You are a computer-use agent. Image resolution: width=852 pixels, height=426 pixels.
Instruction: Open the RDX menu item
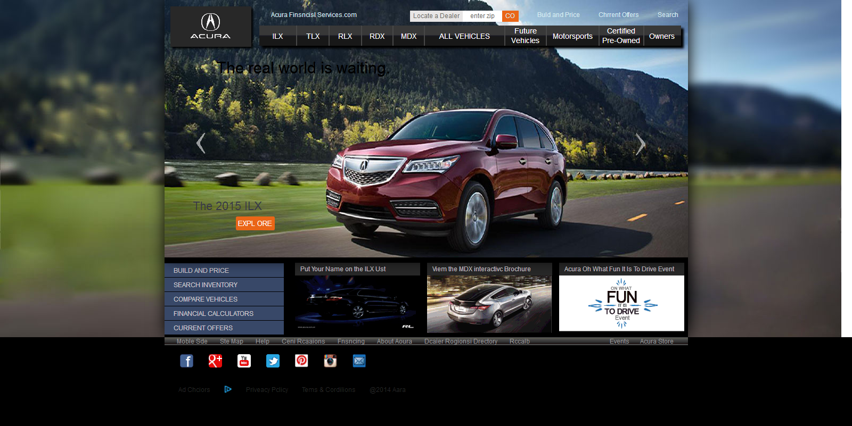[377, 36]
